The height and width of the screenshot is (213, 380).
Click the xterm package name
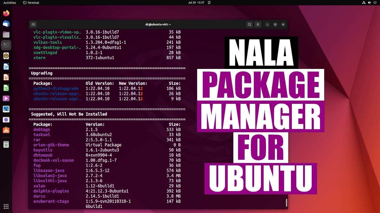point(39,58)
